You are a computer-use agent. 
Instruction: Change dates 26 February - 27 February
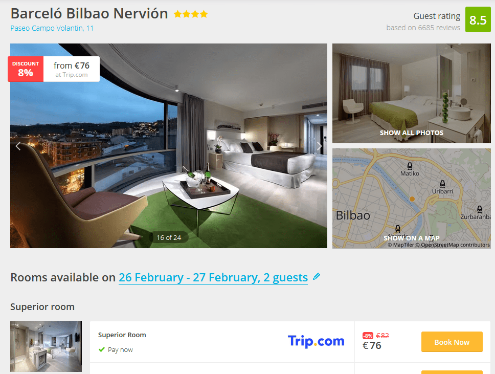point(213,277)
